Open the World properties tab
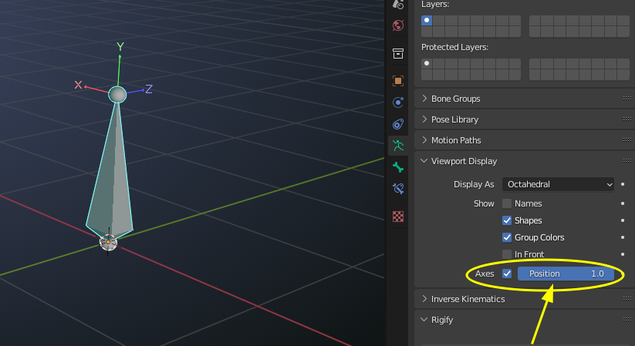635x346 pixels. tap(398, 25)
